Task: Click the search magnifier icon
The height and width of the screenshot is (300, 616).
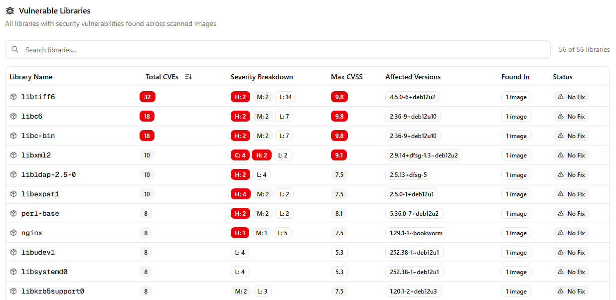Action: tap(15, 50)
